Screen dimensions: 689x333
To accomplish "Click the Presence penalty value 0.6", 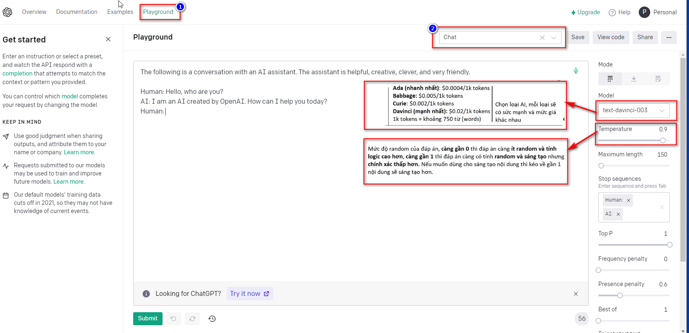I will [x=663, y=284].
